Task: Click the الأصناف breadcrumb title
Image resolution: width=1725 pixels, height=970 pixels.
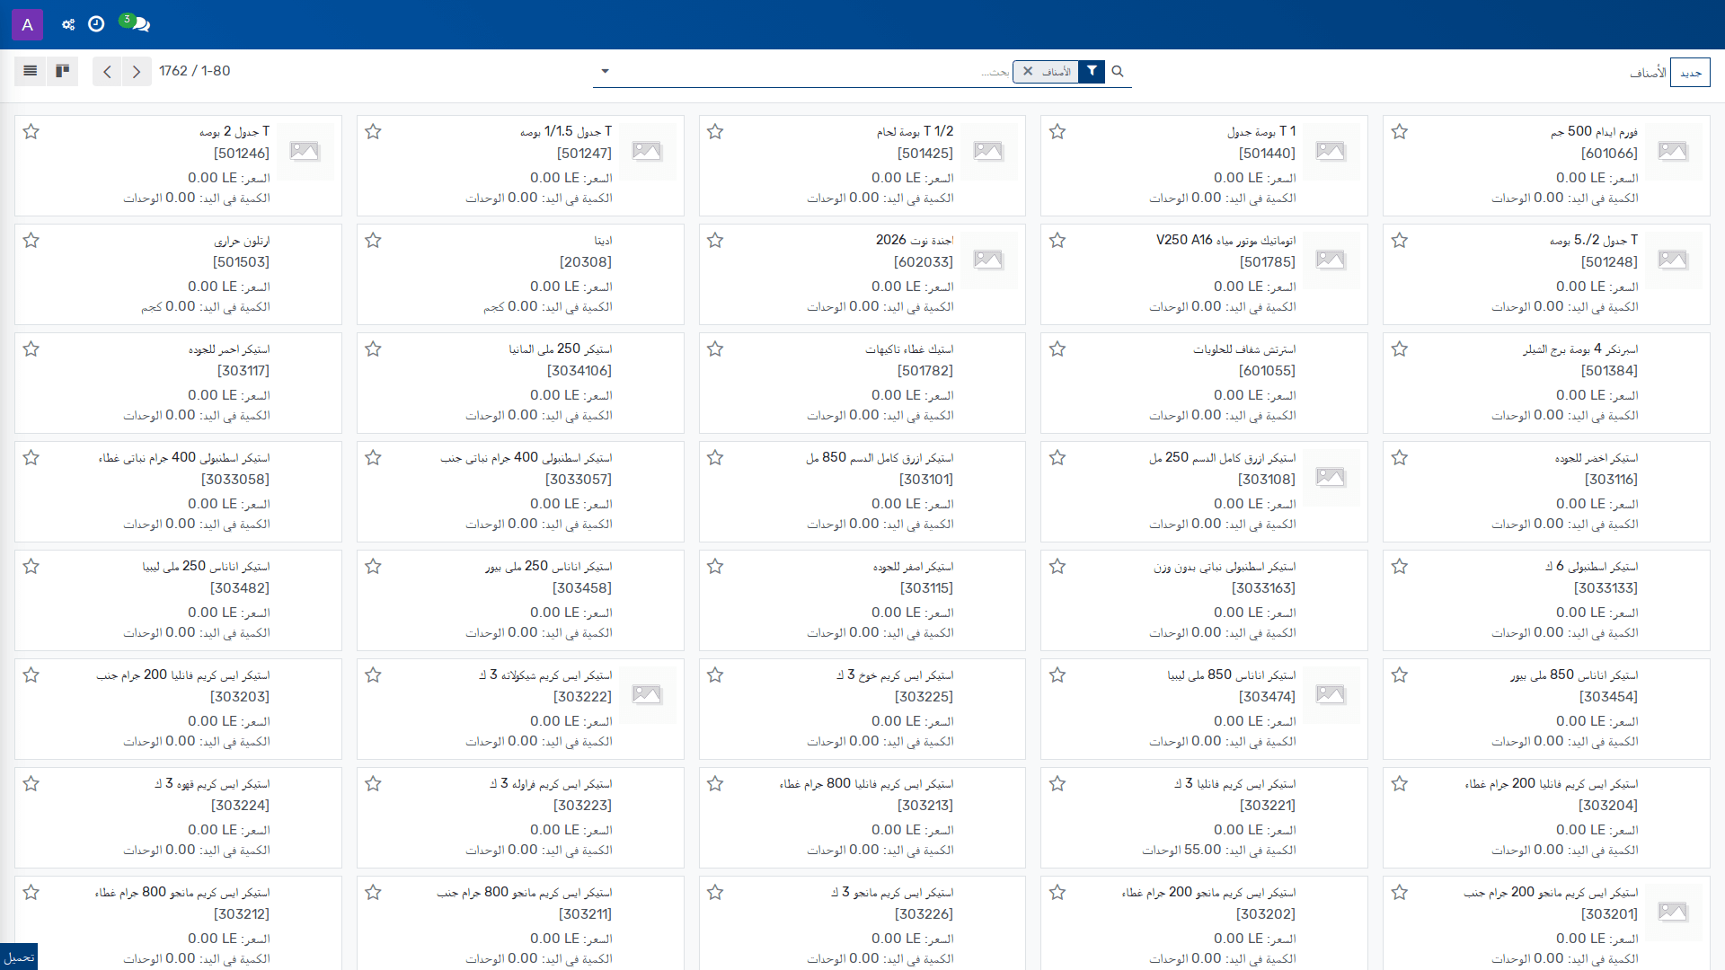Action: 1648,72
